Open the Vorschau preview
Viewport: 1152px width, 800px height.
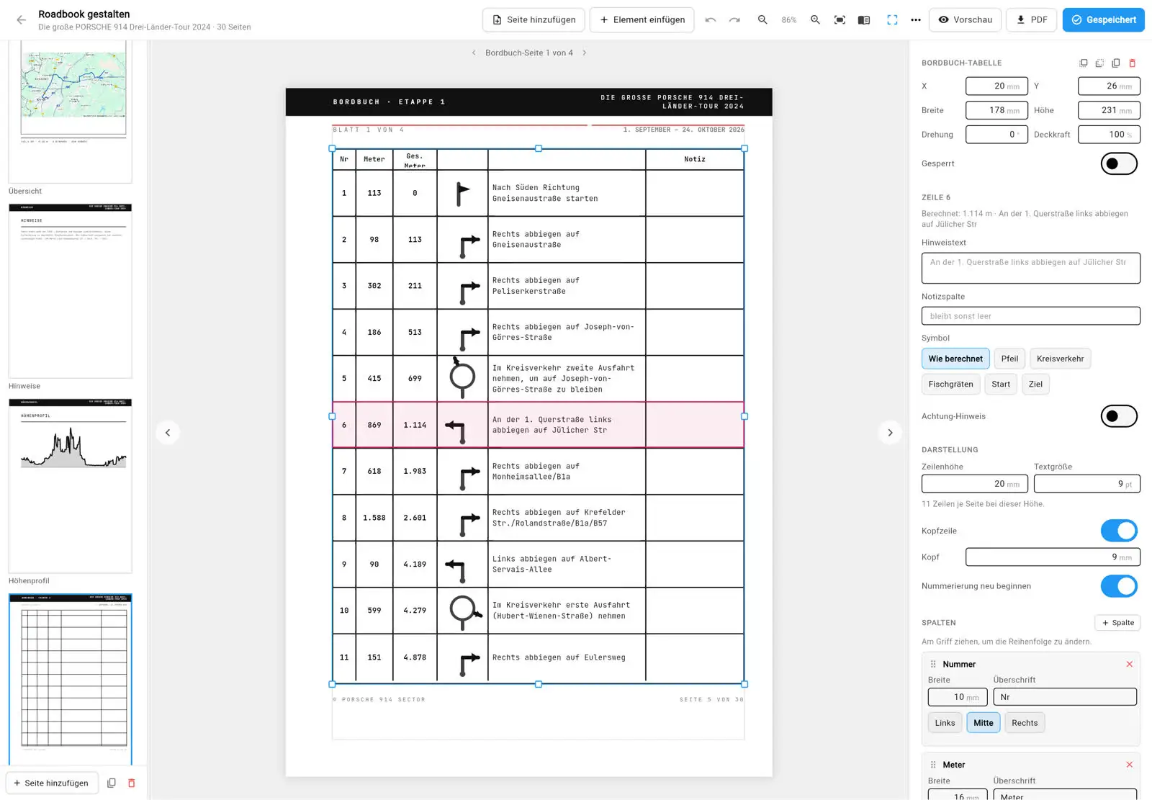pos(964,20)
